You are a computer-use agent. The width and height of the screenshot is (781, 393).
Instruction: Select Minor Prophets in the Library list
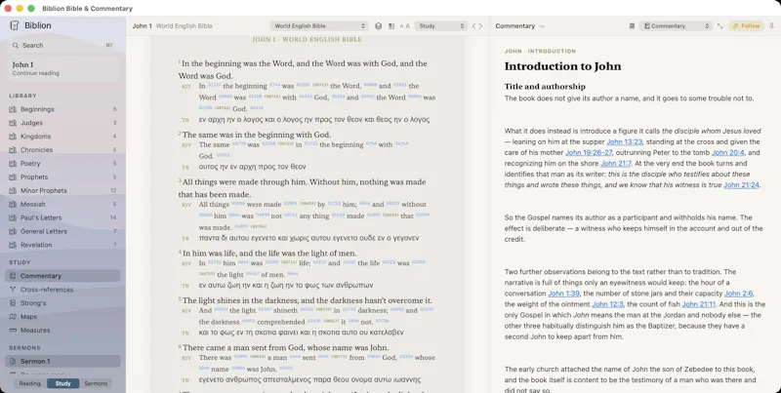(62, 190)
